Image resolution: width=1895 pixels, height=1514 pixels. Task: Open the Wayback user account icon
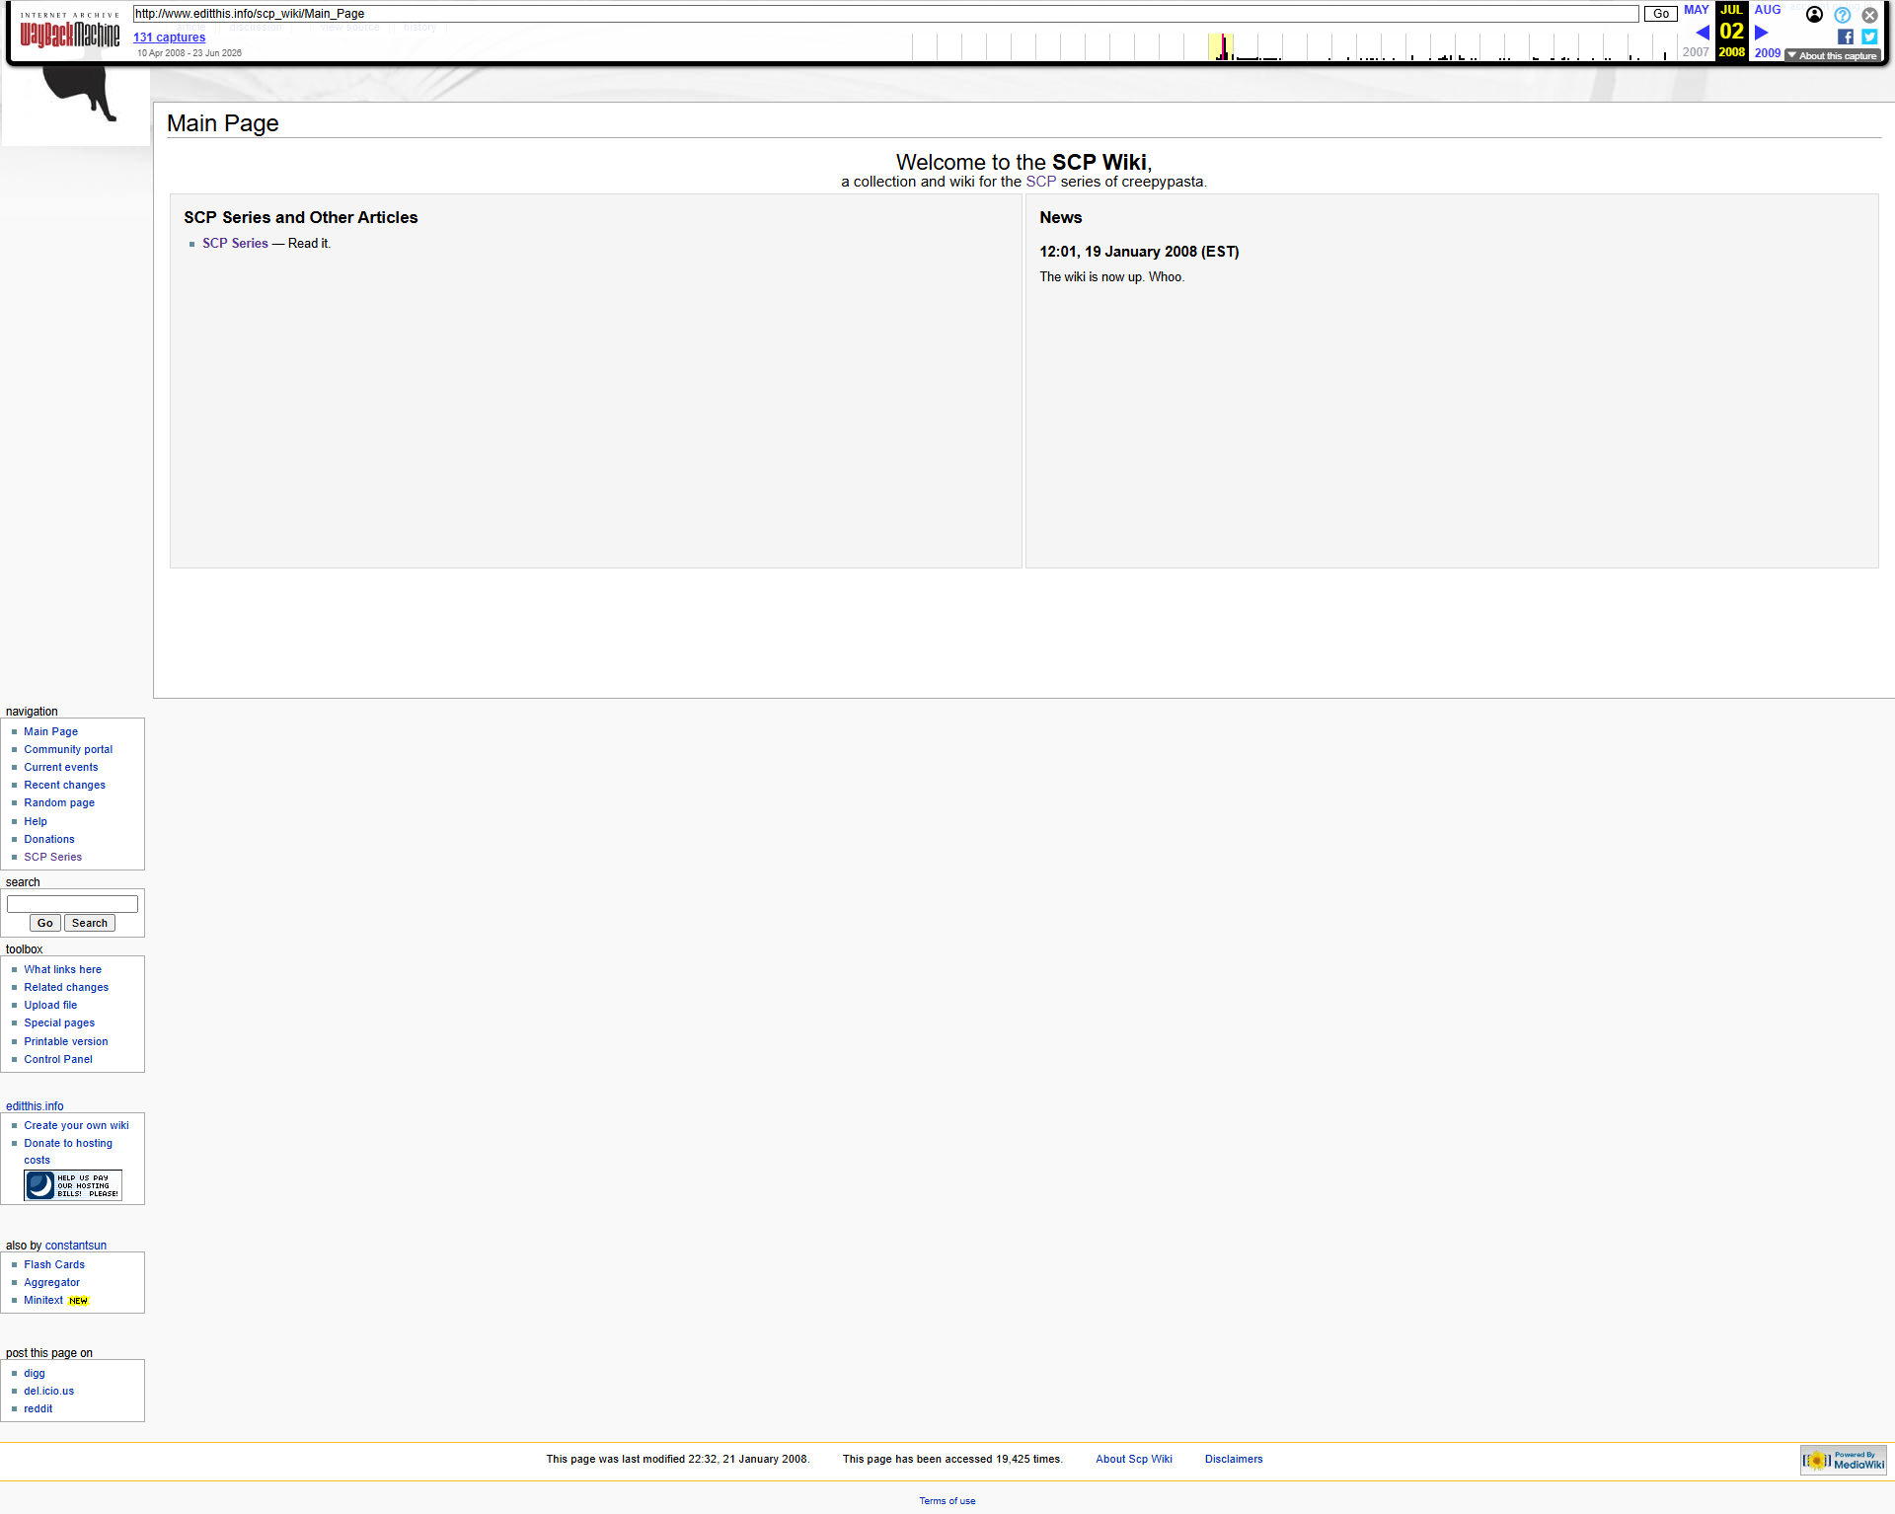tap(1814, 14)
